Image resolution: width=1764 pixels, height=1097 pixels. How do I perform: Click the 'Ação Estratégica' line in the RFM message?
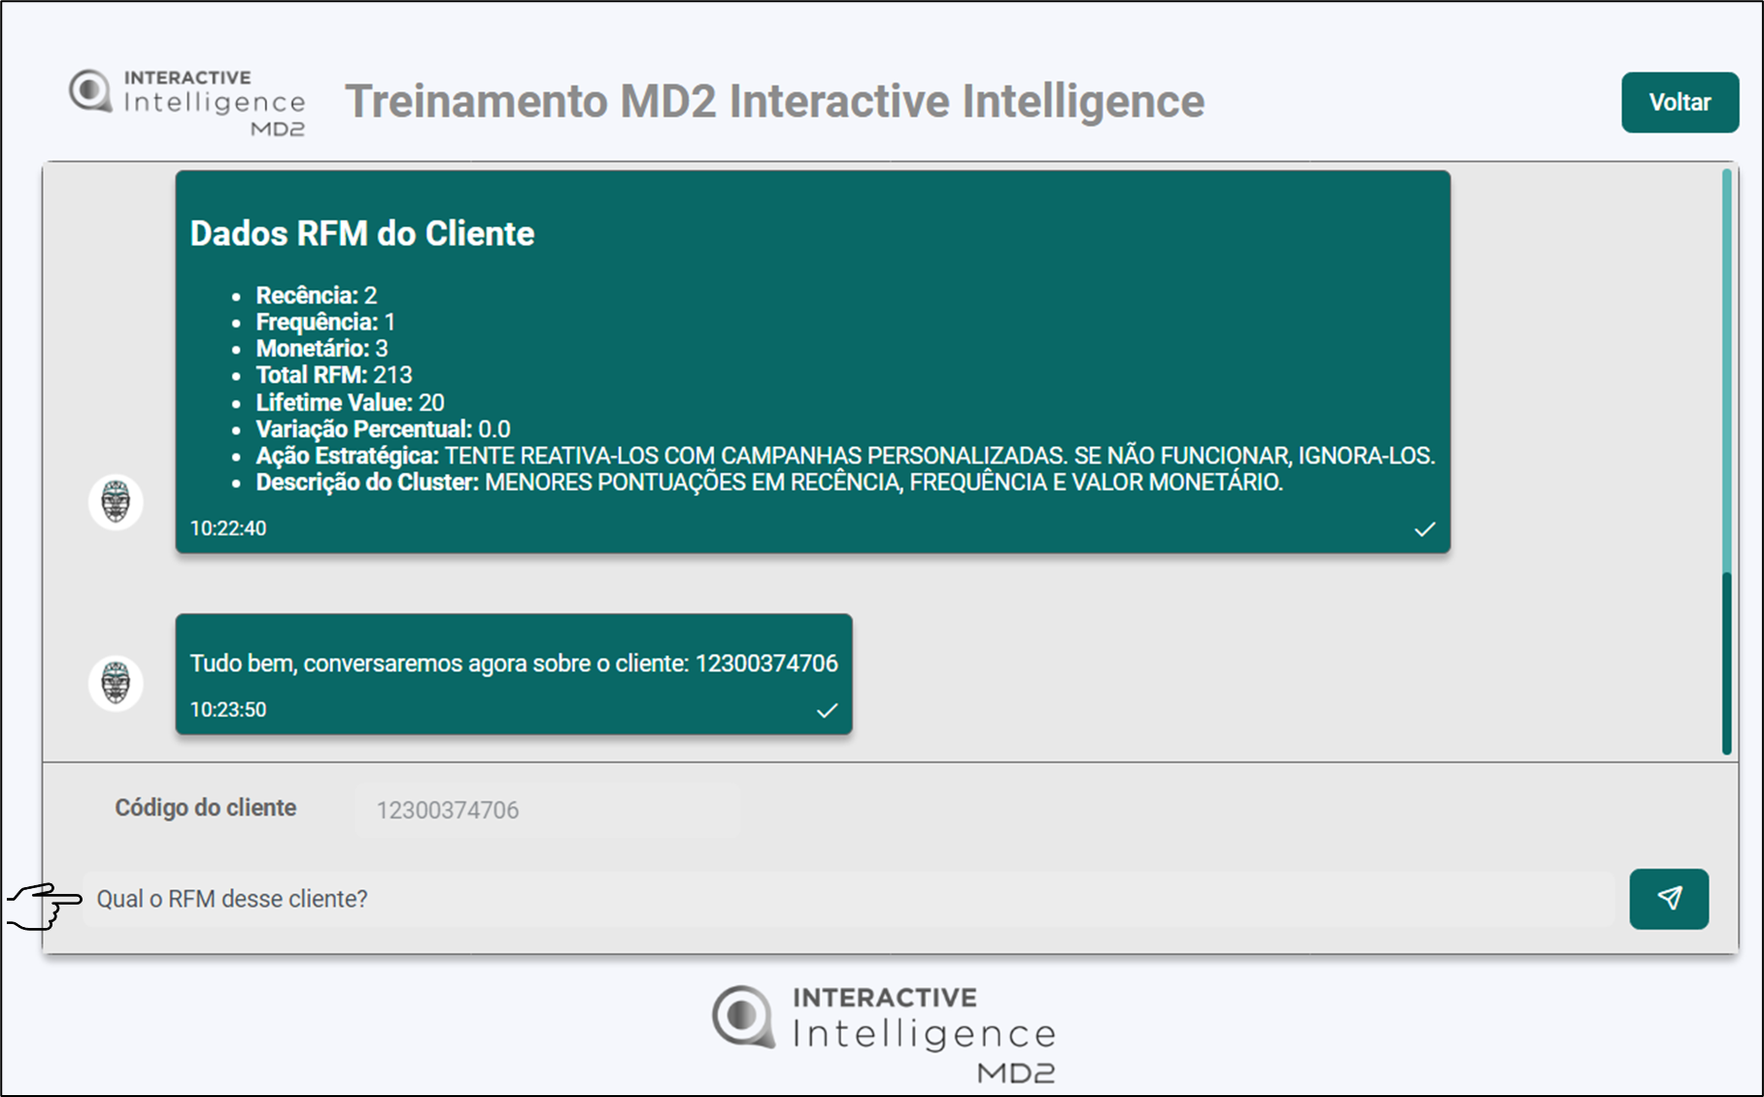coord(843,456)
